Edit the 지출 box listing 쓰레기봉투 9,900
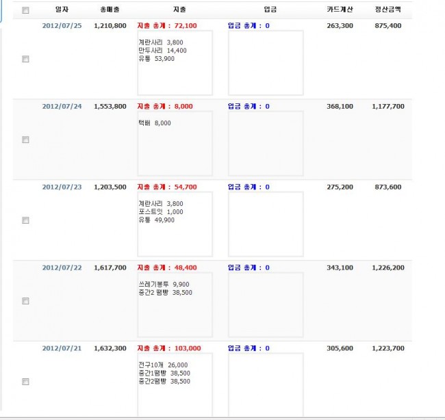Screen dimensions: 445x420 click(x=175, y=305)
